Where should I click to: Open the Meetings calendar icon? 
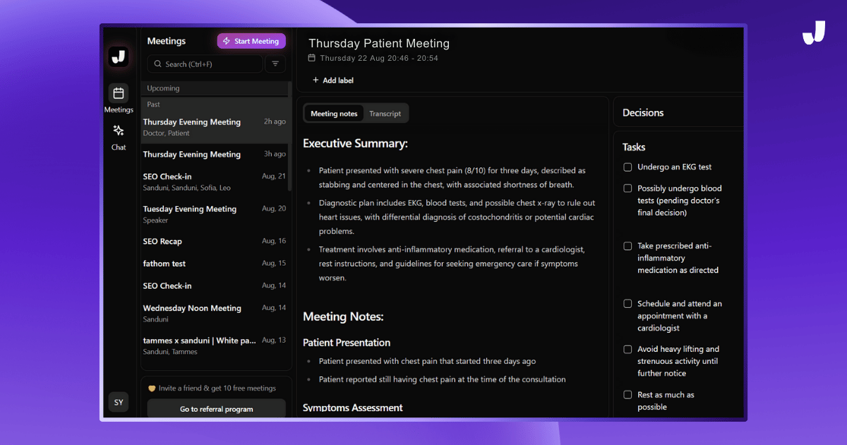pyautogui.click(x=119, y=93)
